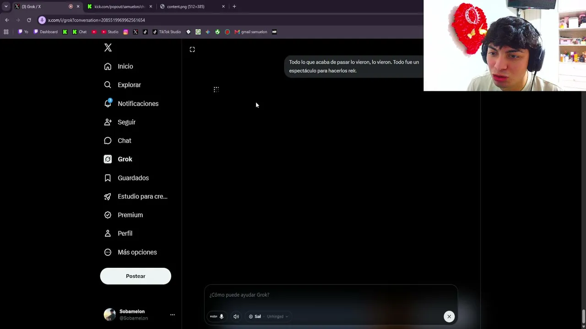Open the Seguir page
Screen dimensions: 586x329
pos(119,122)
